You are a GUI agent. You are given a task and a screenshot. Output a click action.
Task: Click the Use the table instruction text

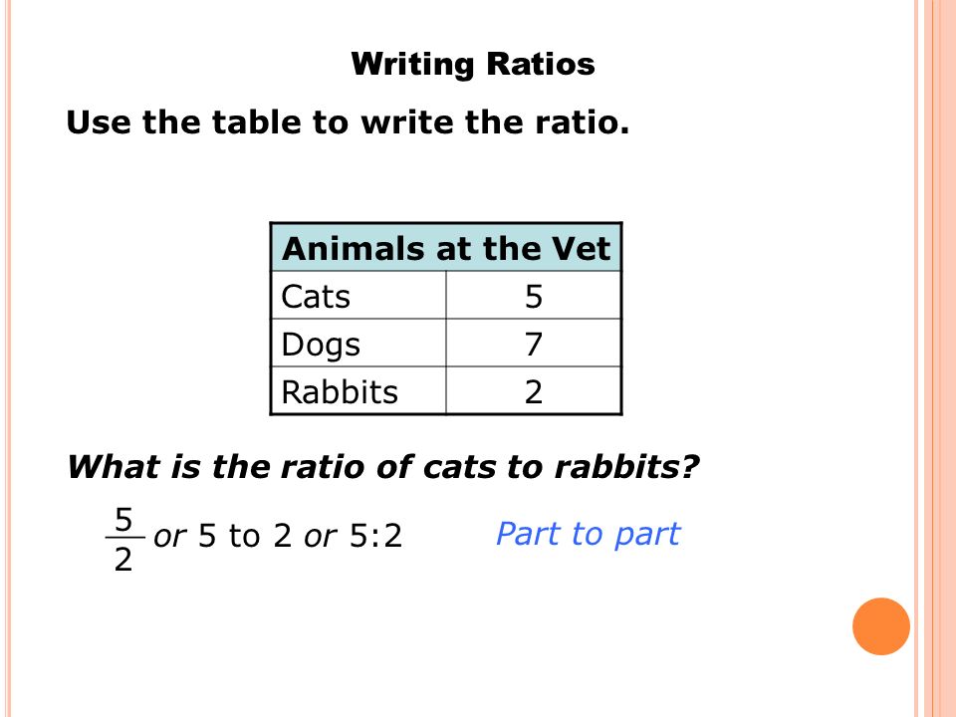(x=348, y=121)
